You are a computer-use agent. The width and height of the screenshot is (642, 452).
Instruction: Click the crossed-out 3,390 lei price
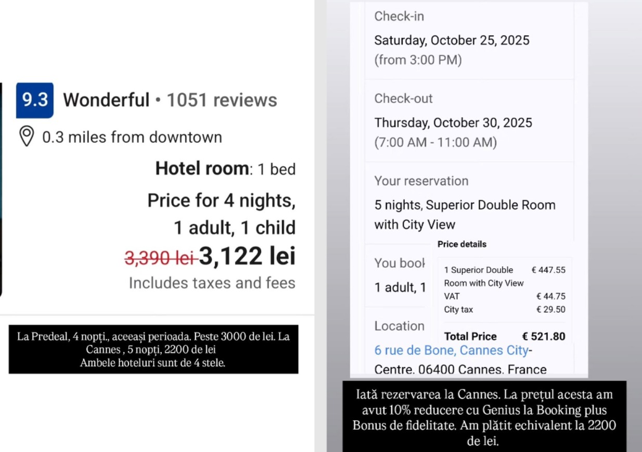pos(159,257)
